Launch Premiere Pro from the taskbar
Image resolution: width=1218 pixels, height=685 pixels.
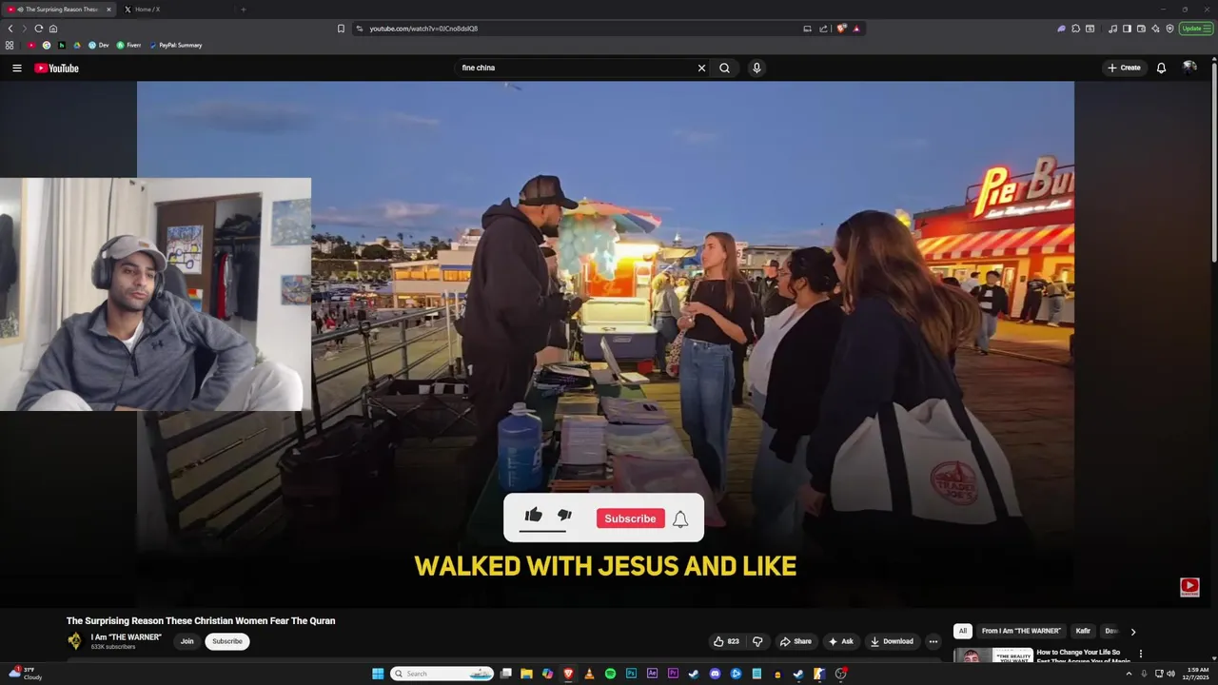point(673,674)
